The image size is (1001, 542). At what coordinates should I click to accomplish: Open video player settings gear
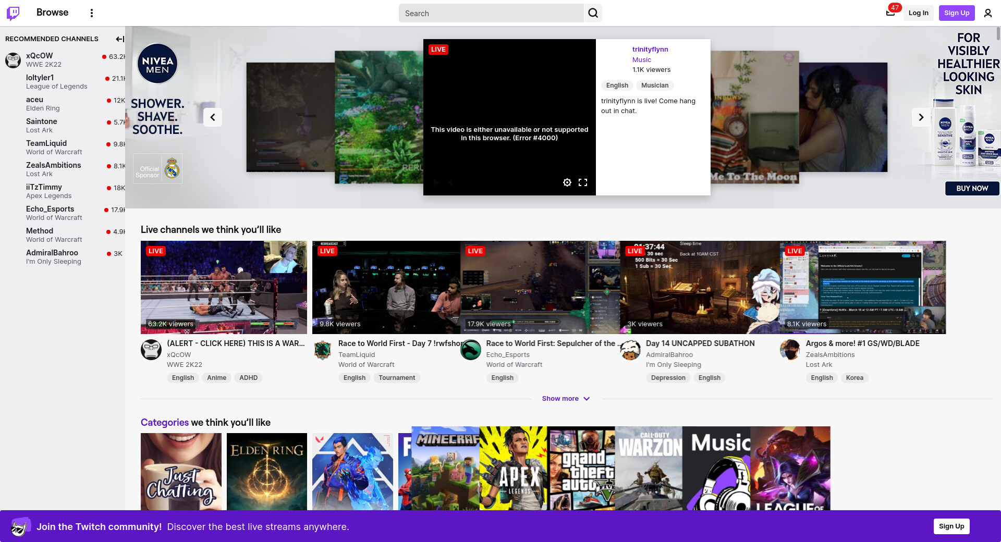pyautogui.click(x=567, y=182)
